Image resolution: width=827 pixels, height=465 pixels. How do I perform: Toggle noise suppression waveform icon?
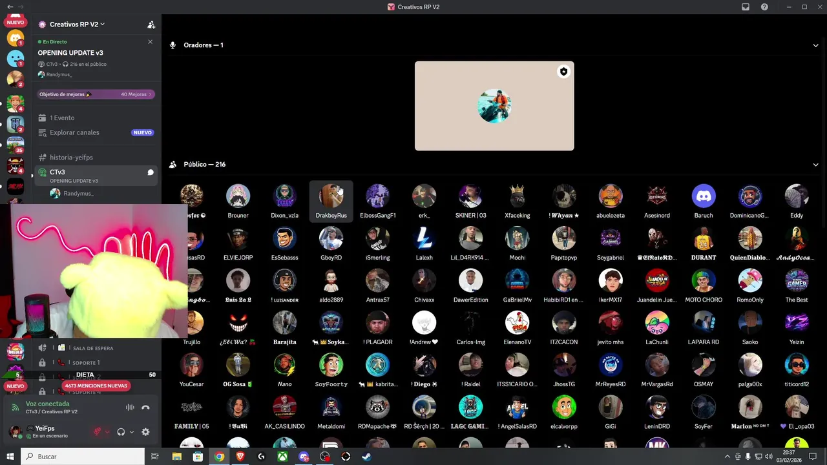130,408
